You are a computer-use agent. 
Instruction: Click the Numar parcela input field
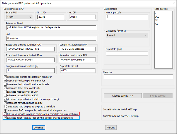point(127,17)
